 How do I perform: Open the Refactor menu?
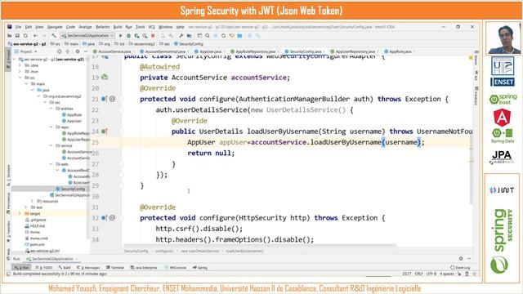click(x=103, y=27)
